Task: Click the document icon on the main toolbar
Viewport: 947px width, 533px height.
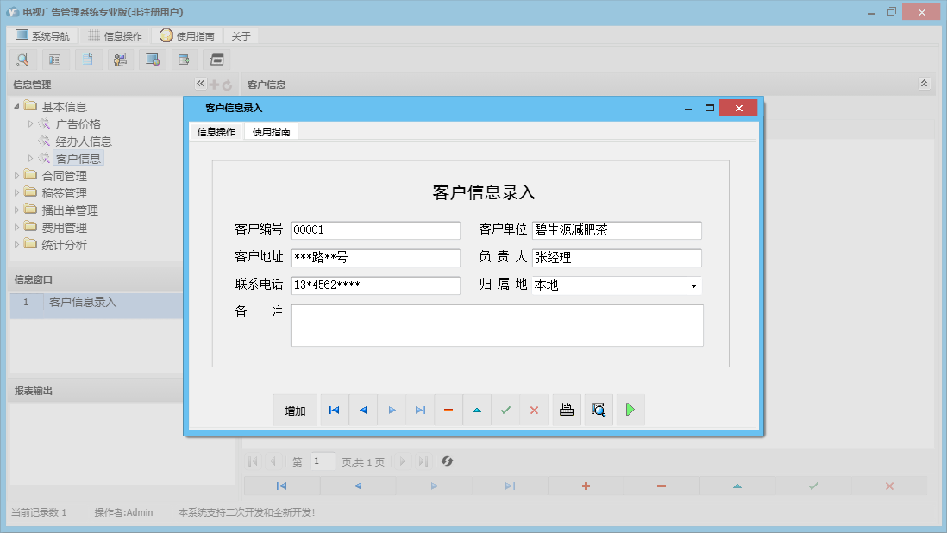Action: coord(88,60)
